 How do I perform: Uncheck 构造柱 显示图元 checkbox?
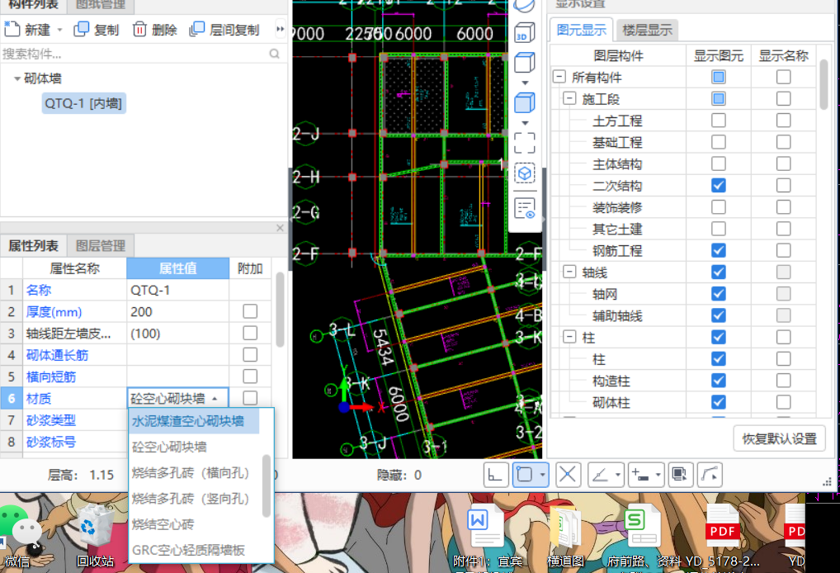[x=719, y=381]
